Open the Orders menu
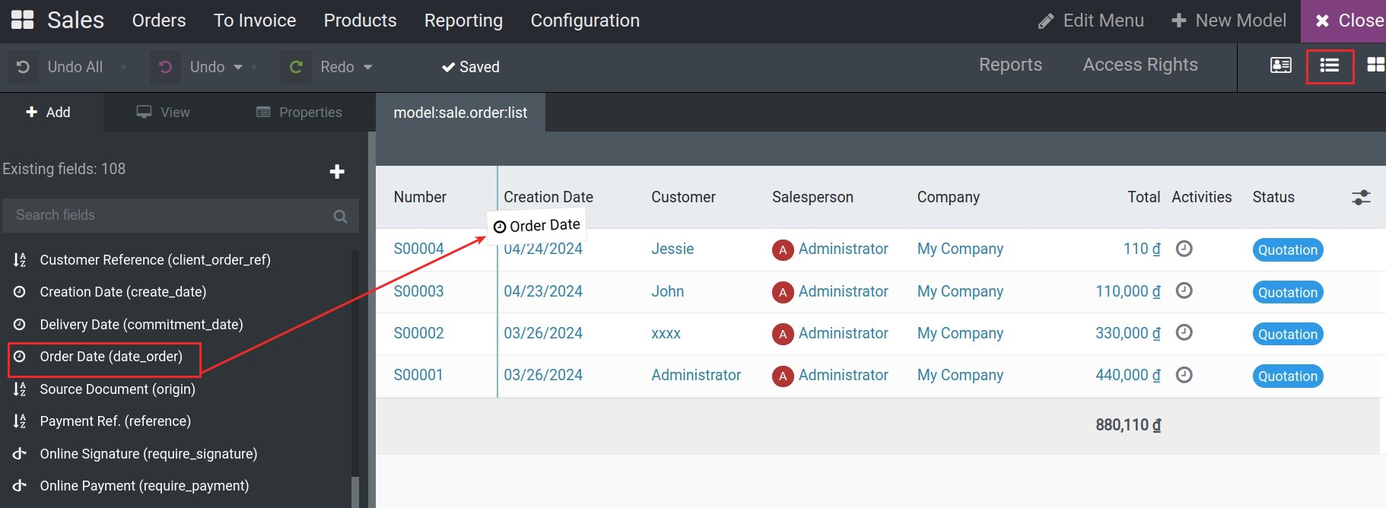1386x508 pixels. [x=159, y=21]
